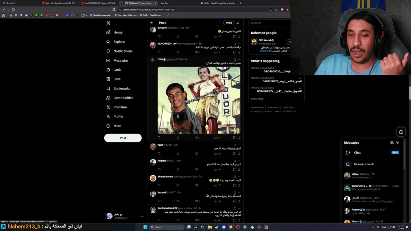411x231 pixels.
Task: Open reply sorting filter icon beside Reply
Action: [238, 23]
